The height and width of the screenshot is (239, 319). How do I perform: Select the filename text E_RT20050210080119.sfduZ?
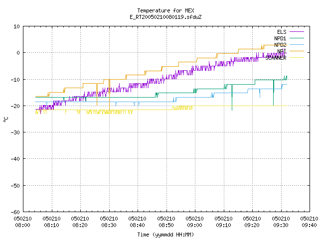(165, 17)
